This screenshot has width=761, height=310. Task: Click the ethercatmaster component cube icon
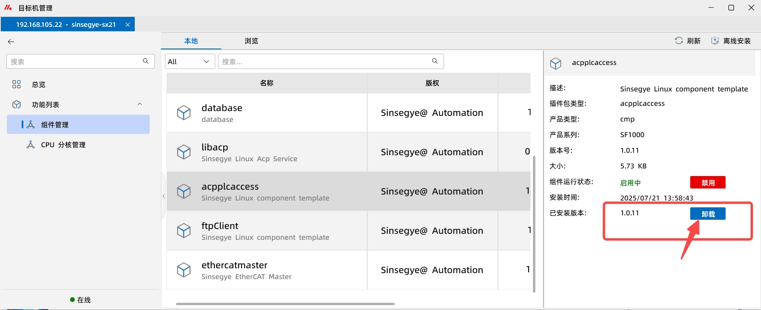tap(184, 270)
